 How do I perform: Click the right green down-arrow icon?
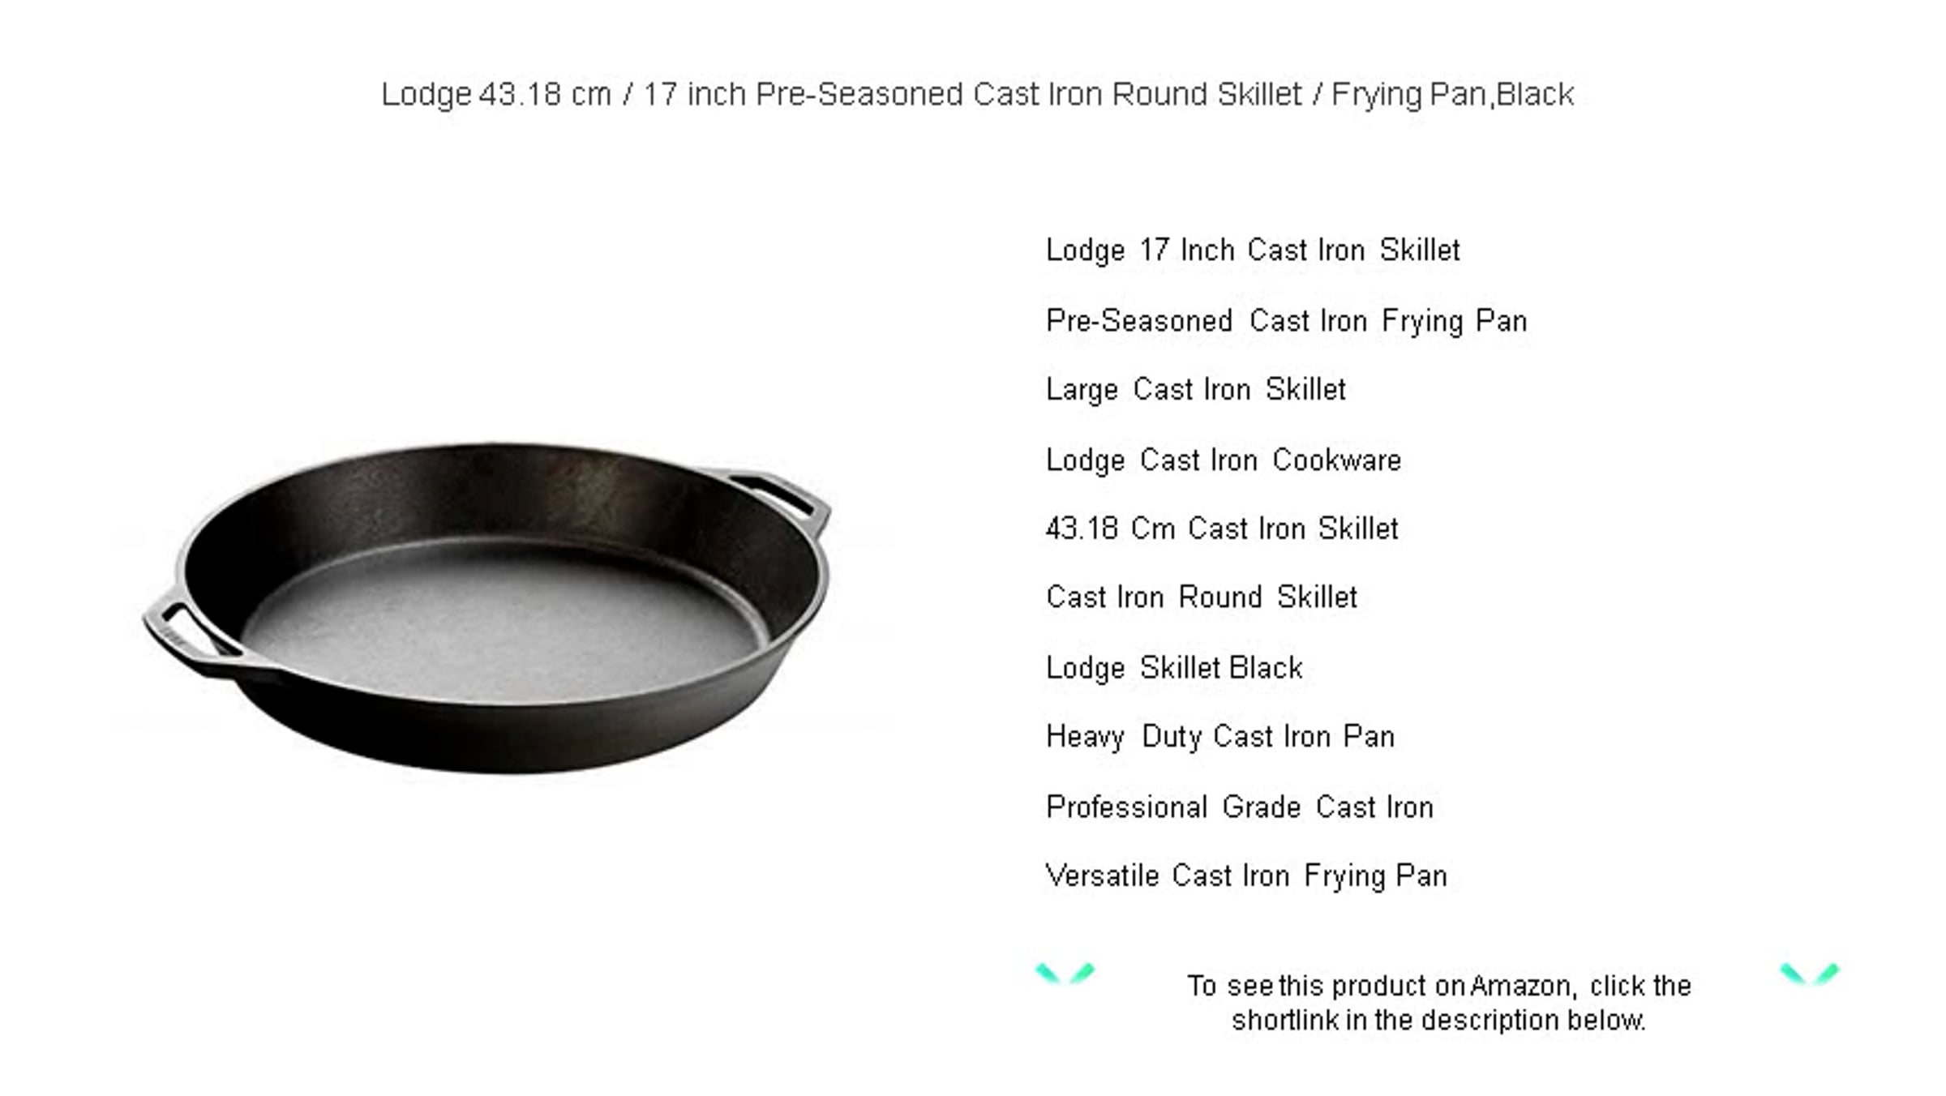(x=1809, y=973)
